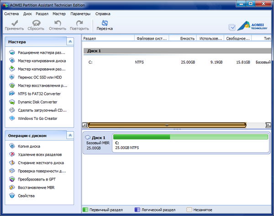Open the Параметры menu
The image size is (274, 216).
point(80,14)
